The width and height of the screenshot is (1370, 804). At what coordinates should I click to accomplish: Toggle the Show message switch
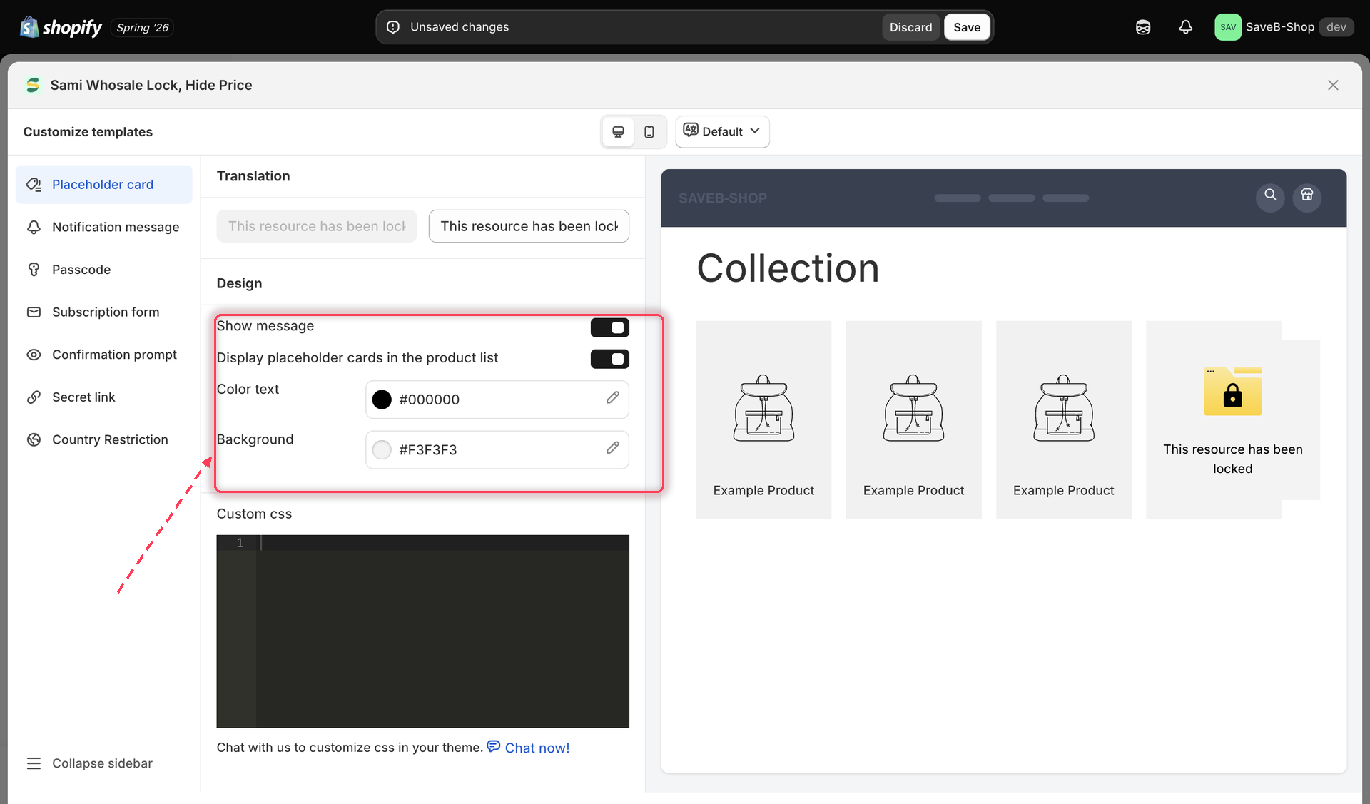click(610, 327)
